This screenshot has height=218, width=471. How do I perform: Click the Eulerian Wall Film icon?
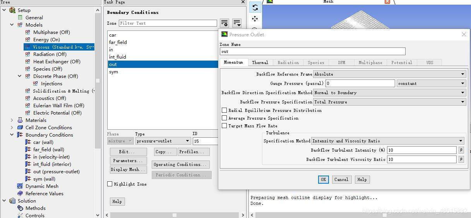coord(27,105)
